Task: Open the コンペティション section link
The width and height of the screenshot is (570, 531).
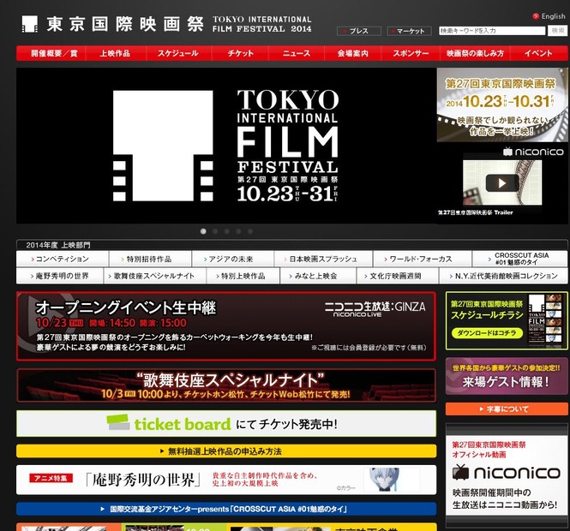Action: tap(63, 259)
